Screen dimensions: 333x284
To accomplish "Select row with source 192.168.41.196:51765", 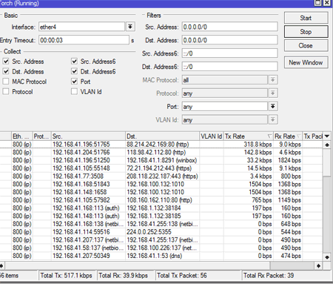I will coord(161,145).
